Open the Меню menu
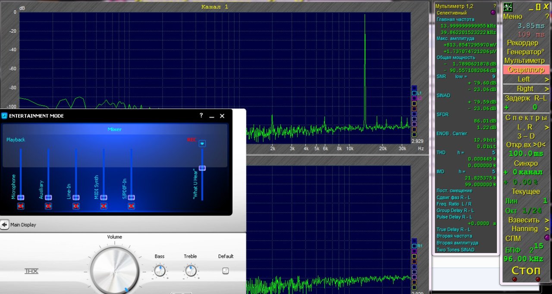The width and height of the screenshot is (552, 294). [513, 16]
